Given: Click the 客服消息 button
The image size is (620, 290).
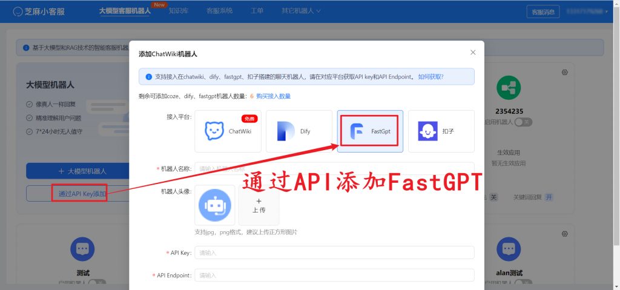Looking at the screenshot, I should [543, 12].
